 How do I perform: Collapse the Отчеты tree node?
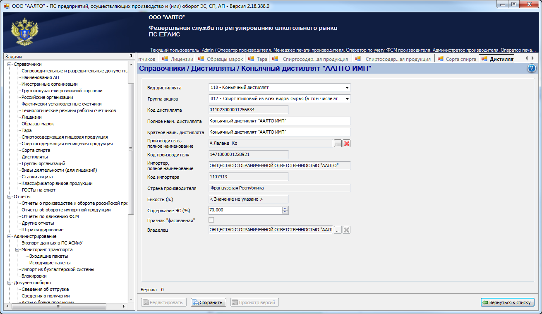click(10, 197)
